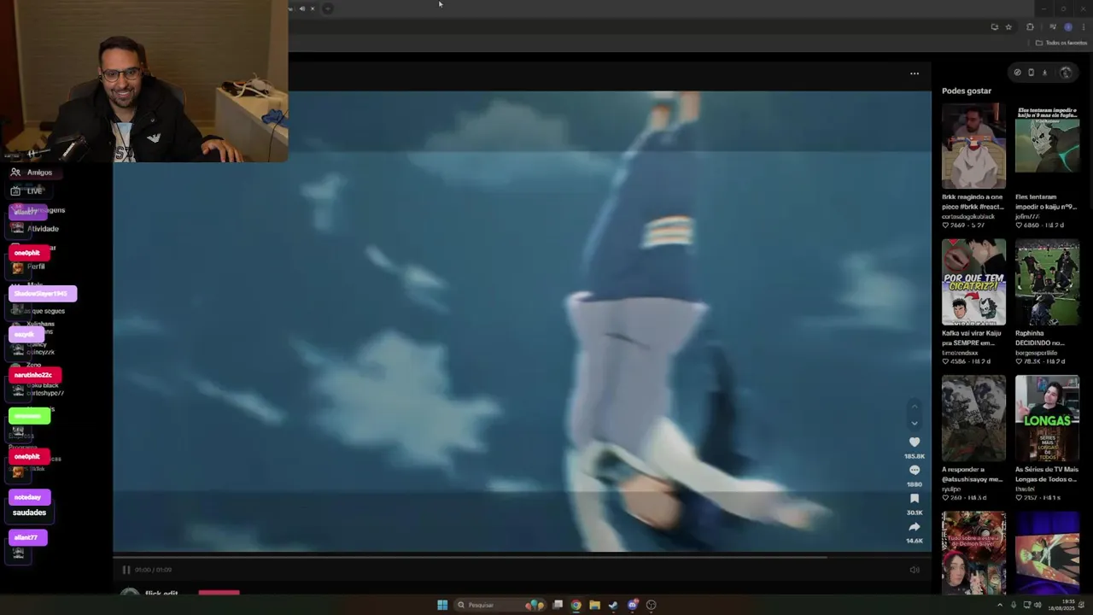
Task: Like the video with the heart icon
Action: 915,442
